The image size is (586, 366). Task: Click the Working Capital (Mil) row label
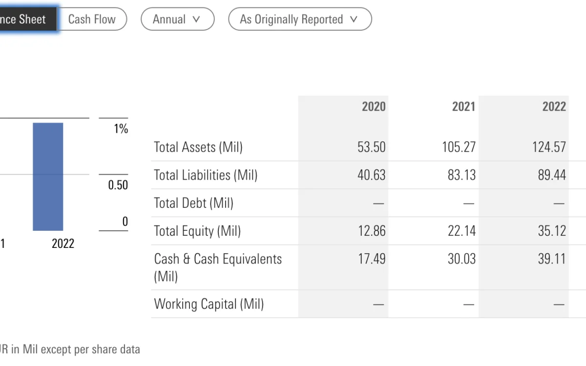[x=209, y=304]
